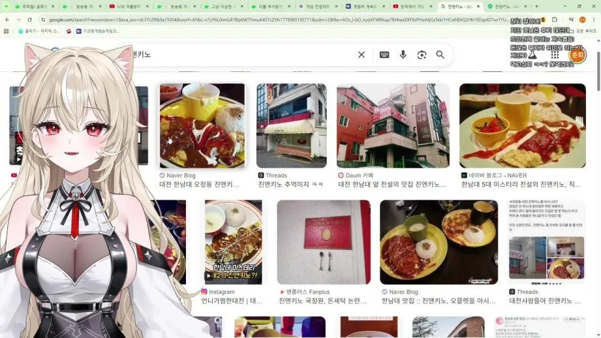Switch to the tab right of active tab

click(506, 6)
